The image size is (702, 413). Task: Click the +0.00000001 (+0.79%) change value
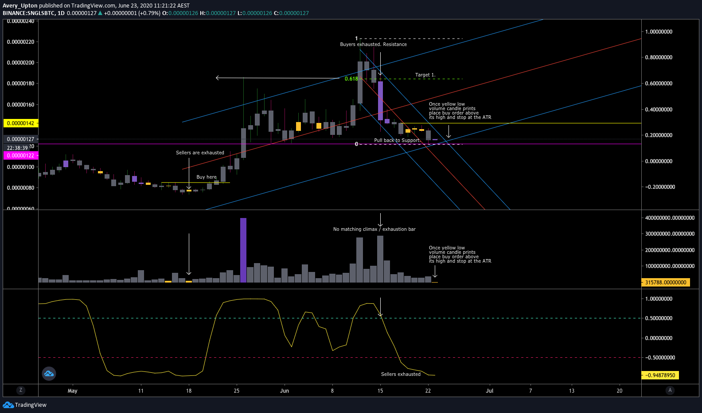[x=132, y=13]
